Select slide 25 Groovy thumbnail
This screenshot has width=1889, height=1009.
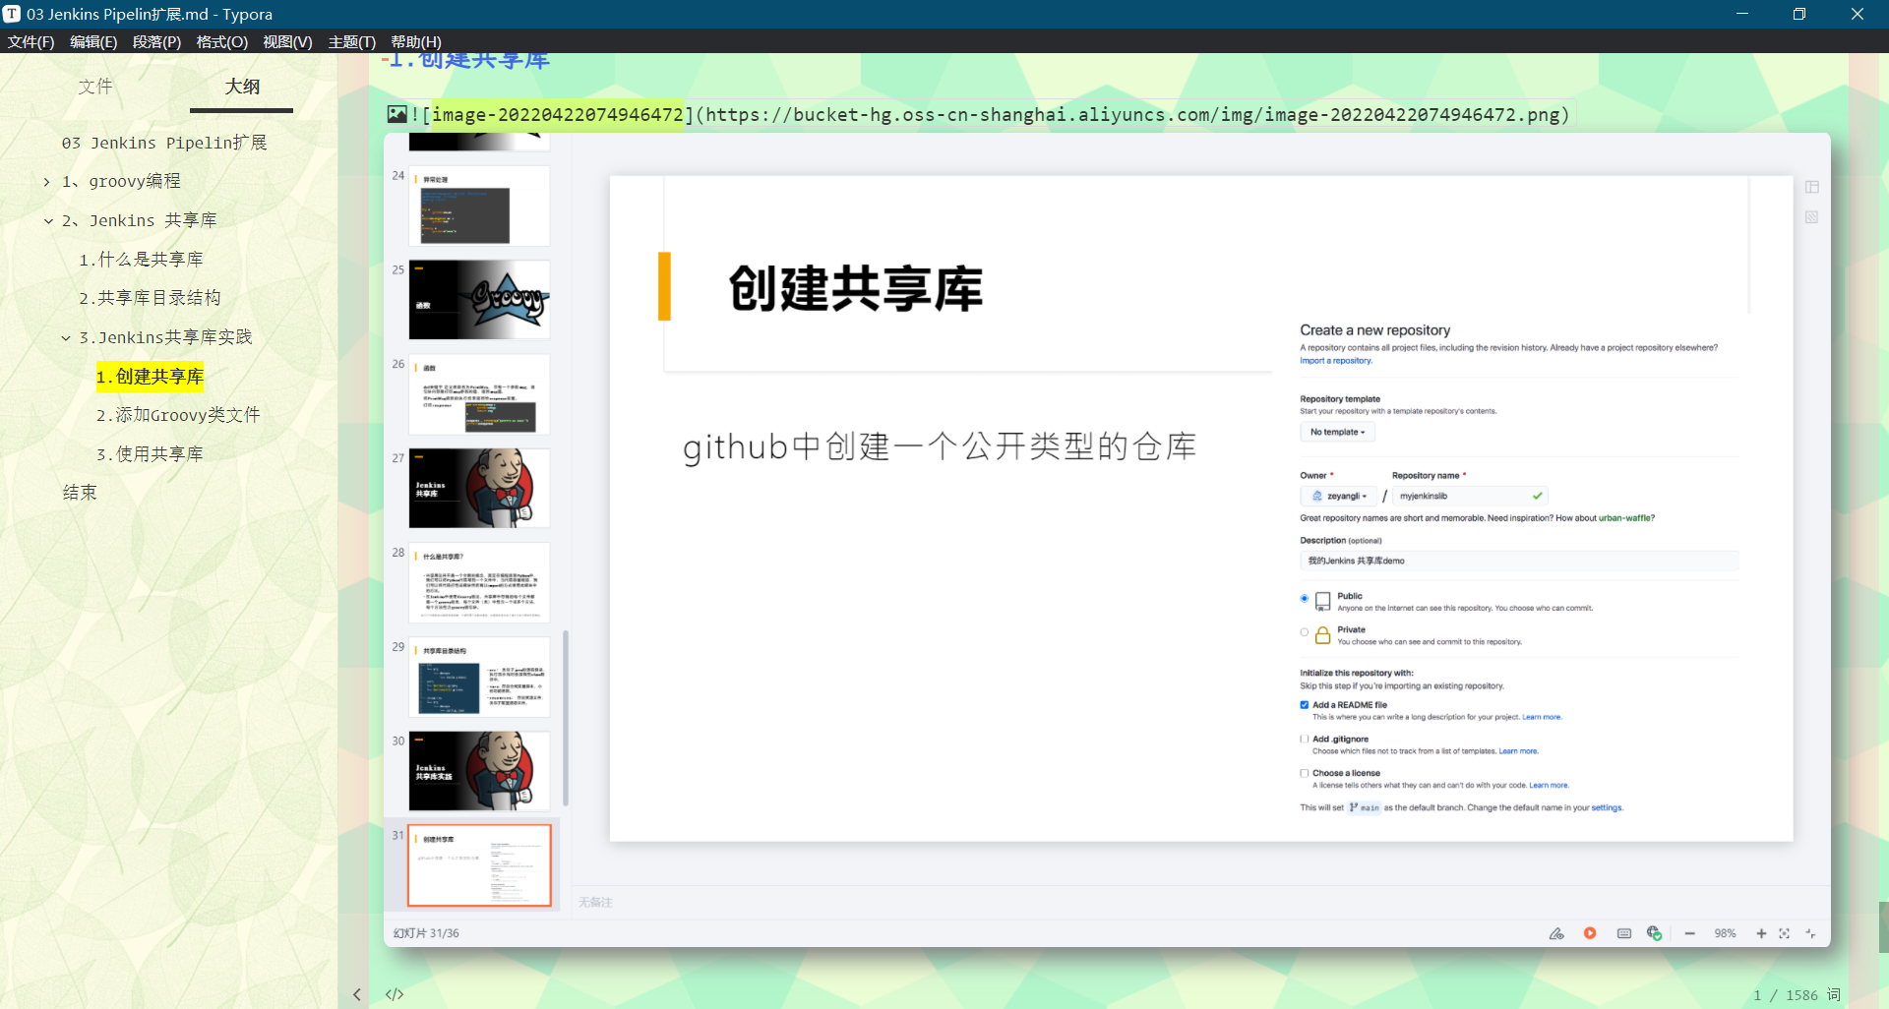[x=479, y=300]
